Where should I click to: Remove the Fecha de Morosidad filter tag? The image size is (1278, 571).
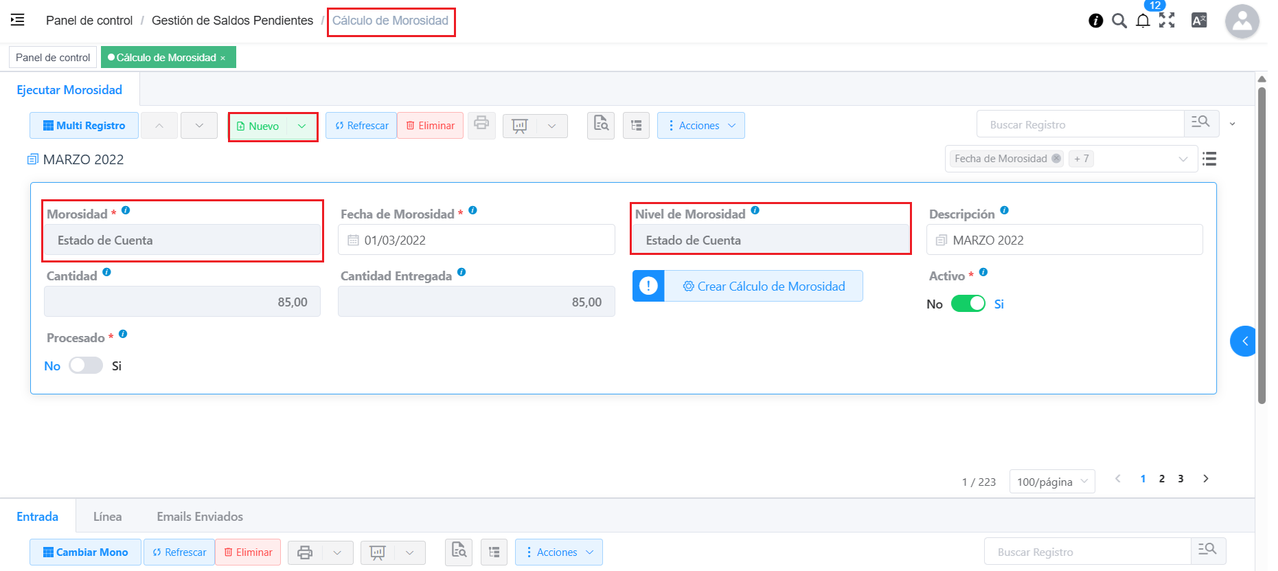pos(1056,159)
